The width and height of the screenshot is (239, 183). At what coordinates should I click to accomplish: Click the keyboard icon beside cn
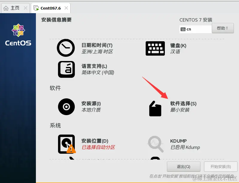(x=183, y=29)
